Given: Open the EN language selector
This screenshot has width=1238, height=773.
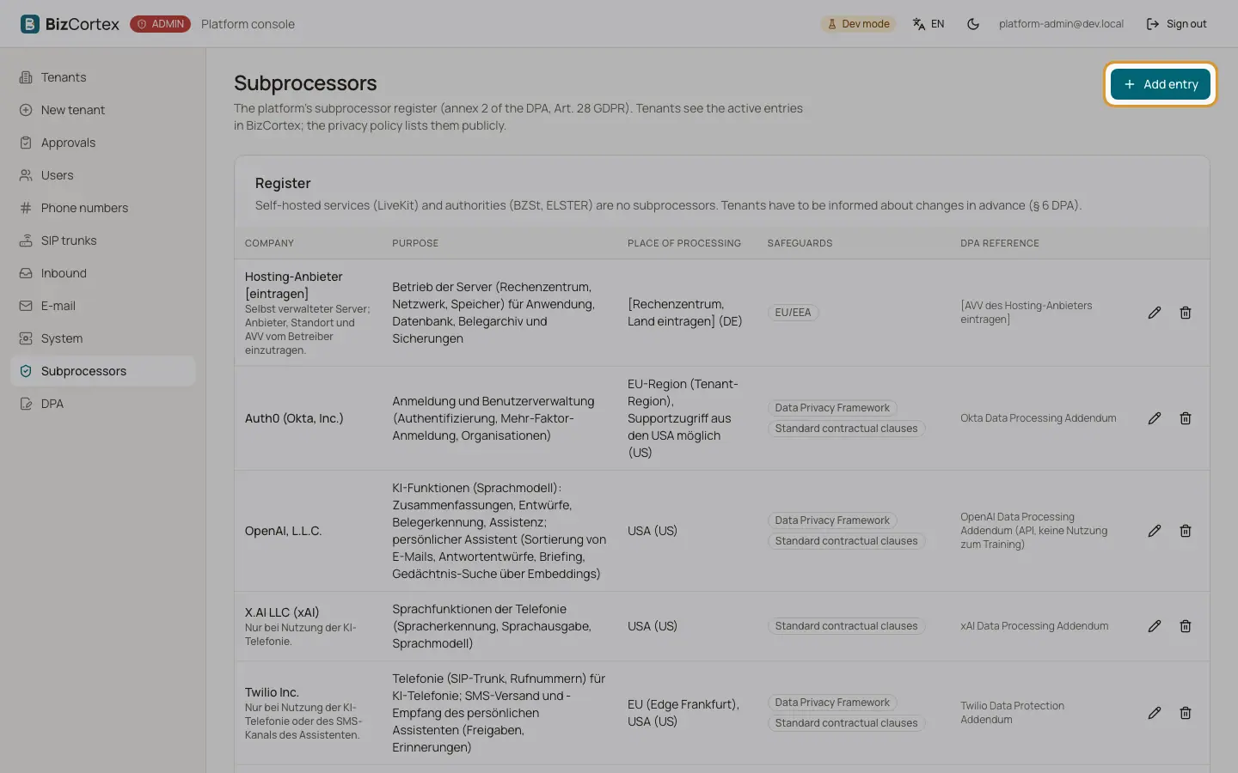Looking at the screenshot, I should click(929, 24).
